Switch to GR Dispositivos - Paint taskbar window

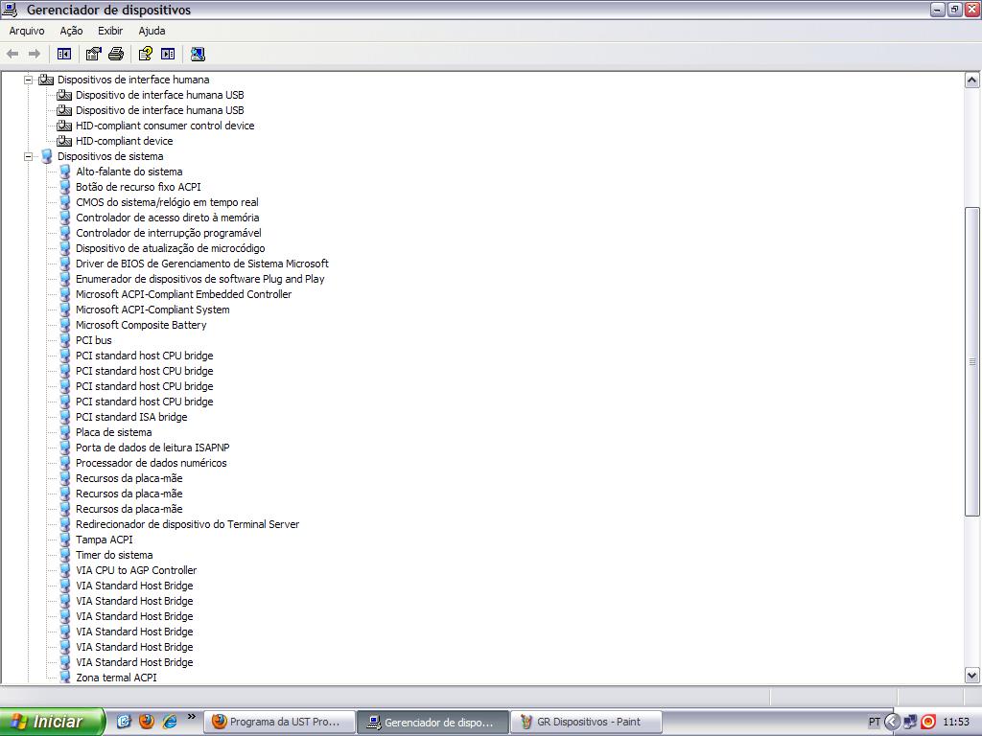click(586, 722)
